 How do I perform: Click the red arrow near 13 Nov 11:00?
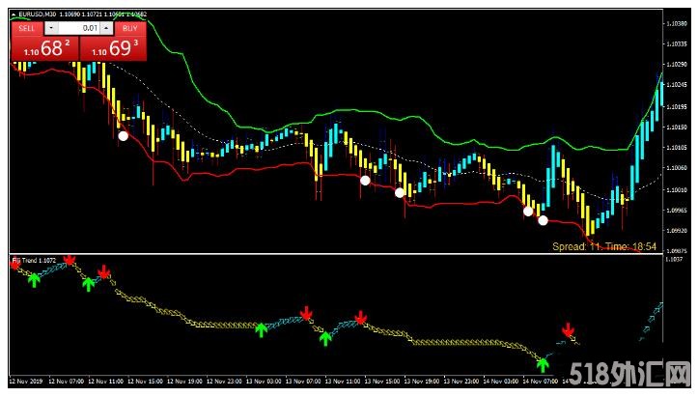point(360,318)
